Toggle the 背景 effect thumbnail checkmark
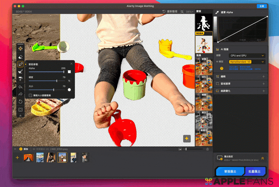 pyautogui.click(x=209, y=71)
